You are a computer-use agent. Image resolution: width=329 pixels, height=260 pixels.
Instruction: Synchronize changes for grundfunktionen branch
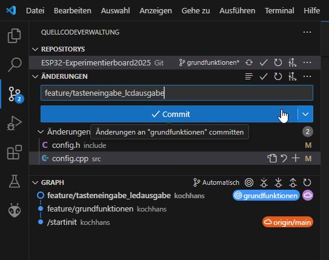tap(249, 62)
